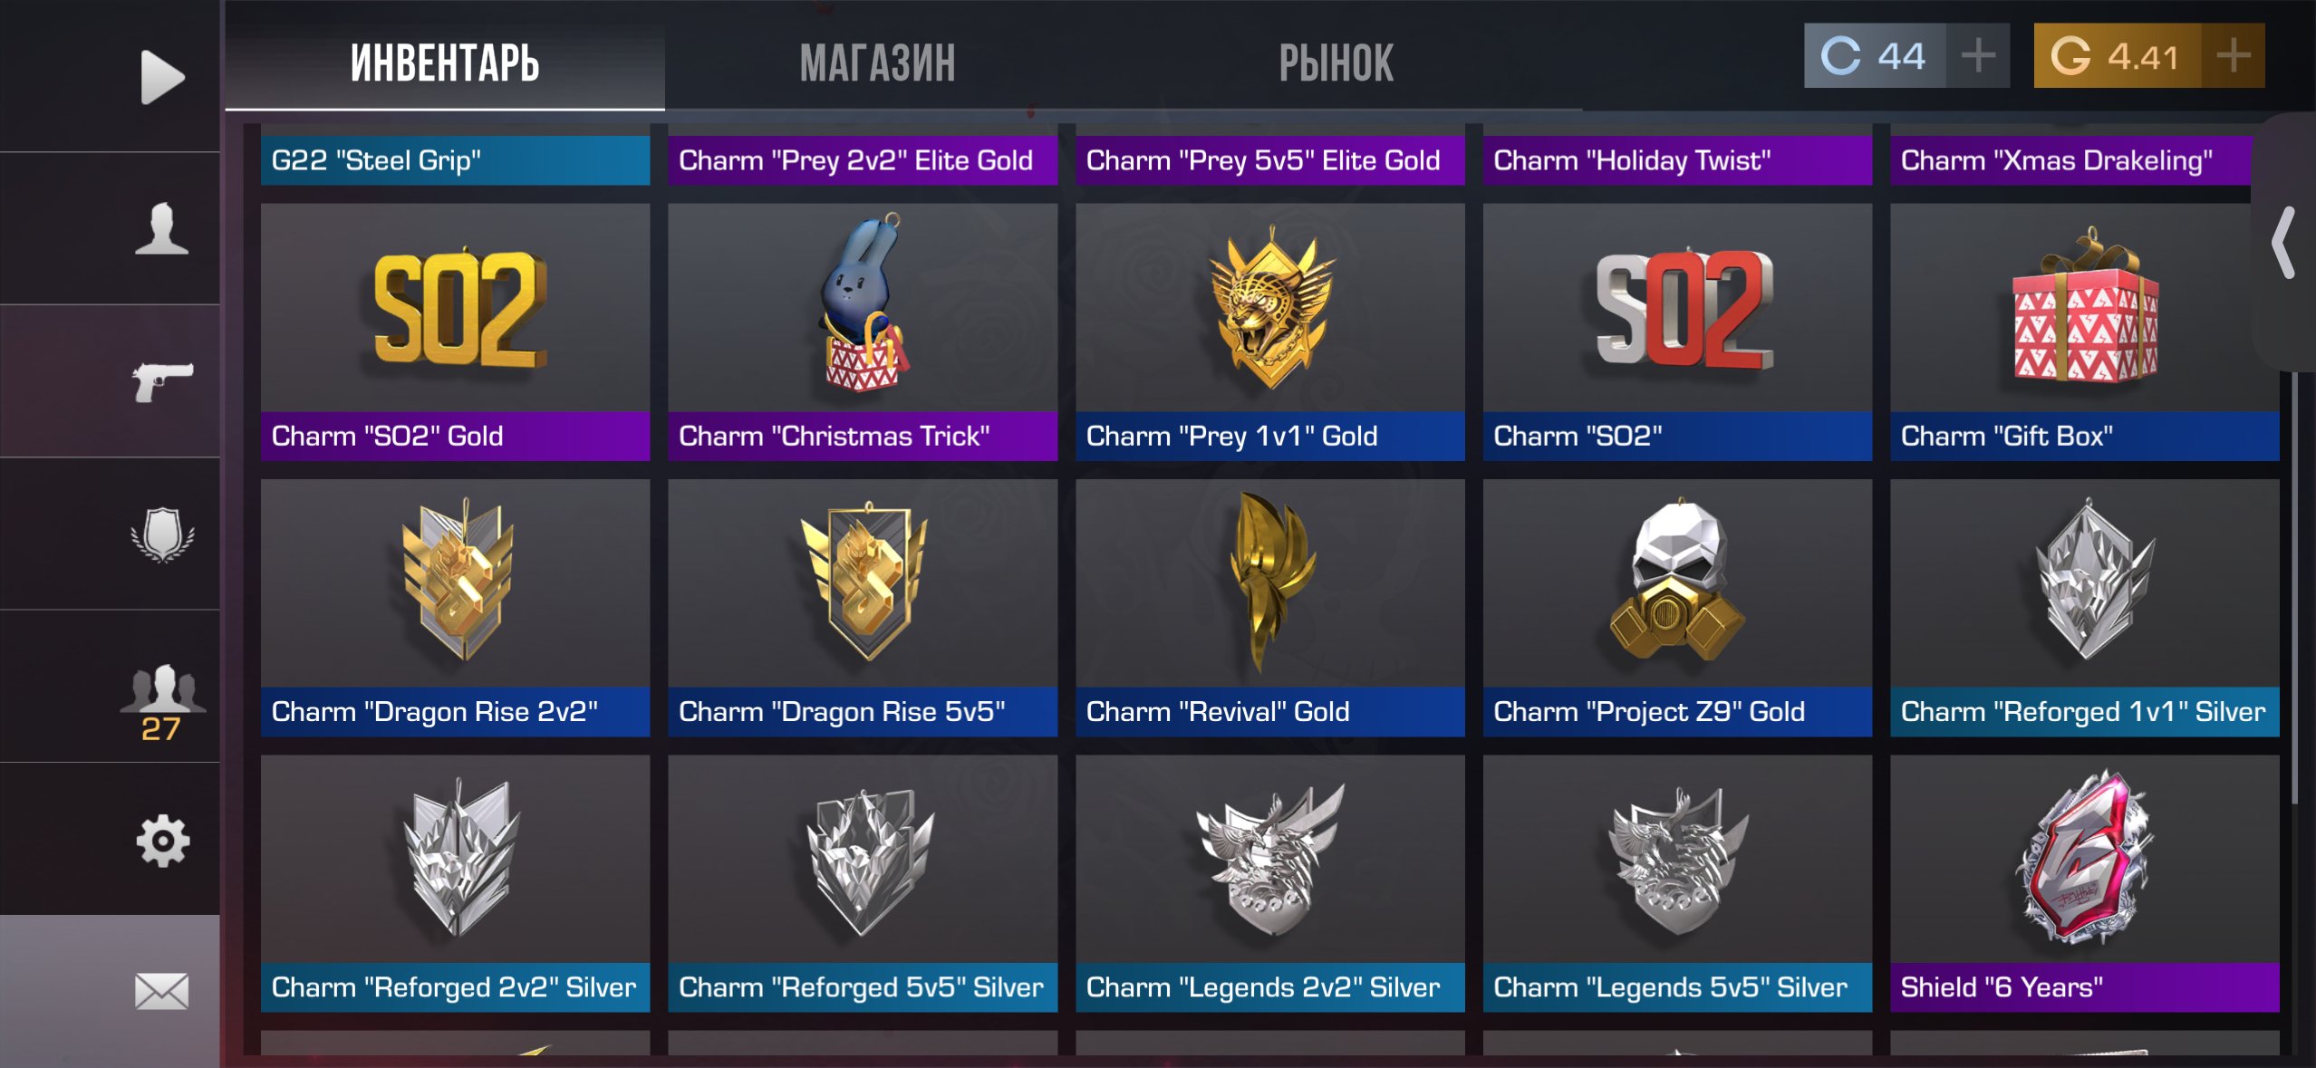Open the mail envelope icon

162,991
